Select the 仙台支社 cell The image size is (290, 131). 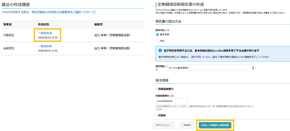click(x=9, y=48)
